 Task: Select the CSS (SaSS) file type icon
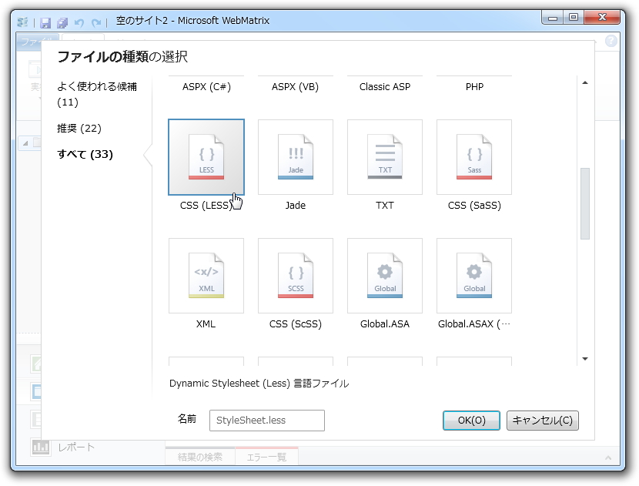(x=474, y=157)
